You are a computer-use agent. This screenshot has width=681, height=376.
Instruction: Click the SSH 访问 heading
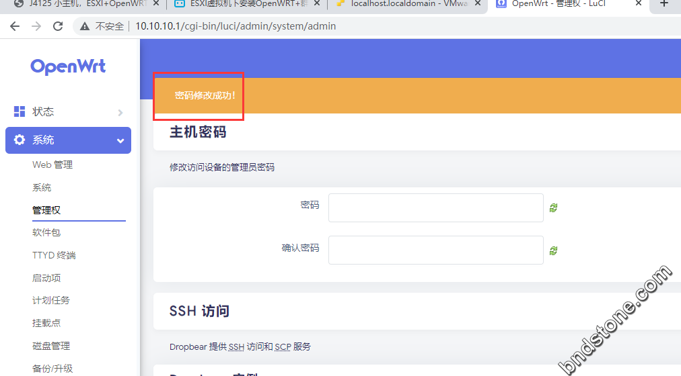tap(199, 311)
